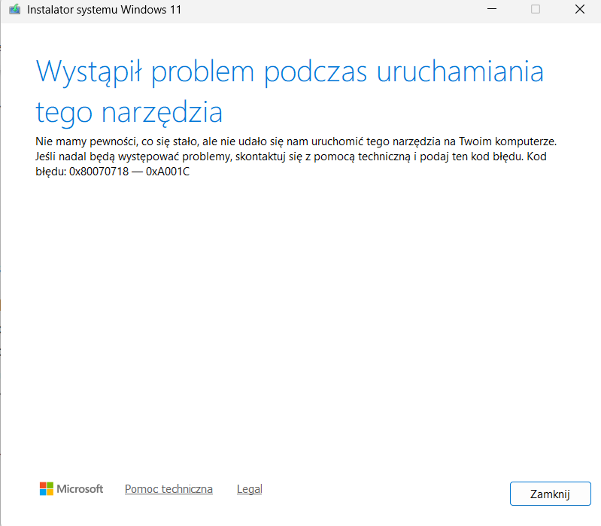
Task: Click the Microsoft logo
Action: point(71,489)
